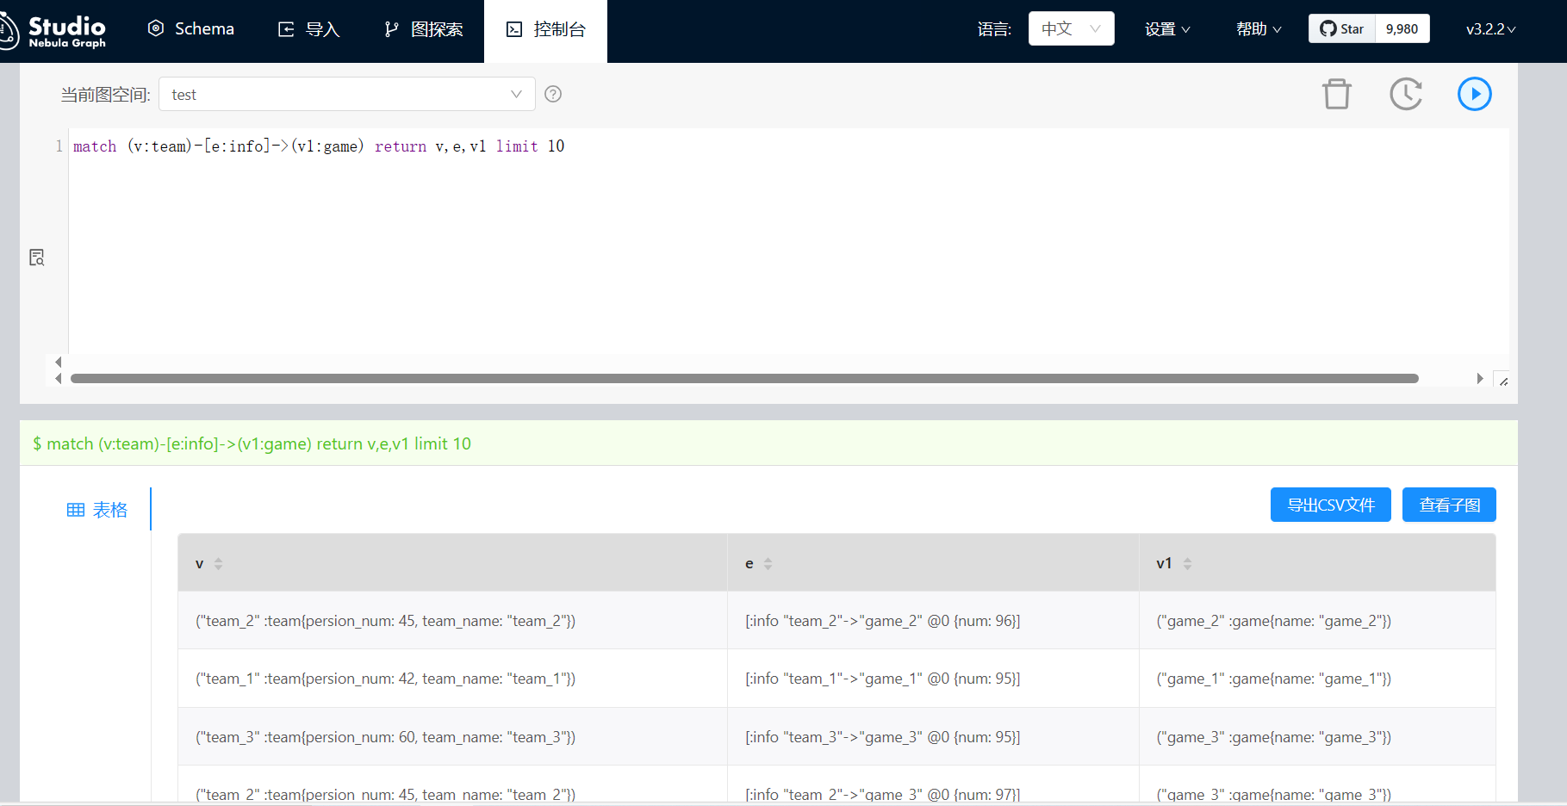
Task: Open the language dropdown showing 中文
Action: point(1071,28)
